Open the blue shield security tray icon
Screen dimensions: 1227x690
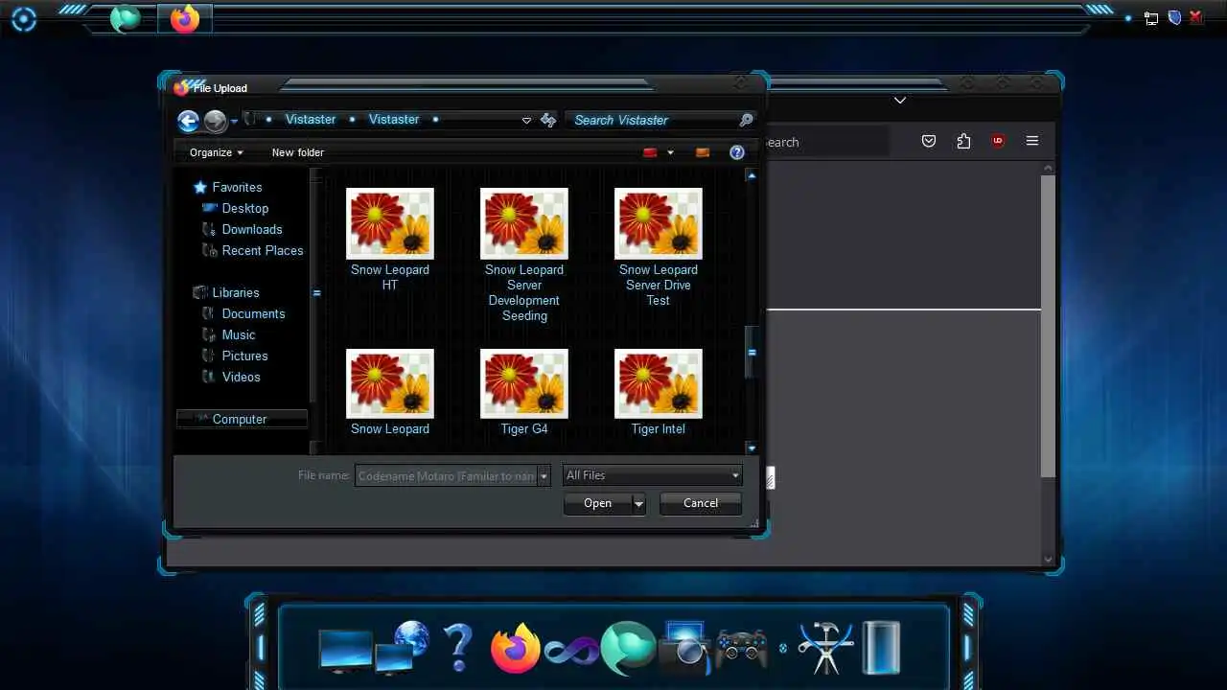tap(1174, 17)
